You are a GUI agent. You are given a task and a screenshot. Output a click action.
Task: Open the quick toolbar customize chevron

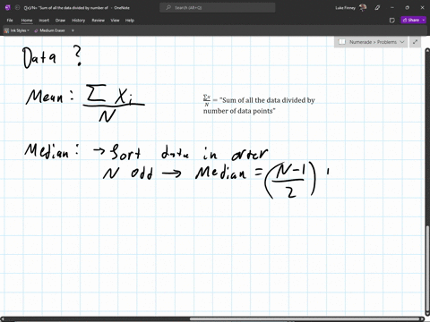tap(73, 30)
